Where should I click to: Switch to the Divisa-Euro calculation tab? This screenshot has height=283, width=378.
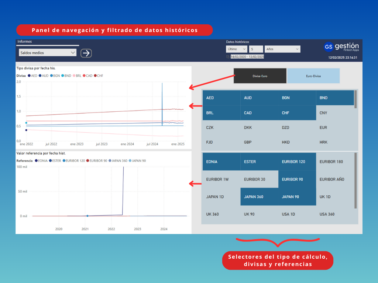coord(260,76)
